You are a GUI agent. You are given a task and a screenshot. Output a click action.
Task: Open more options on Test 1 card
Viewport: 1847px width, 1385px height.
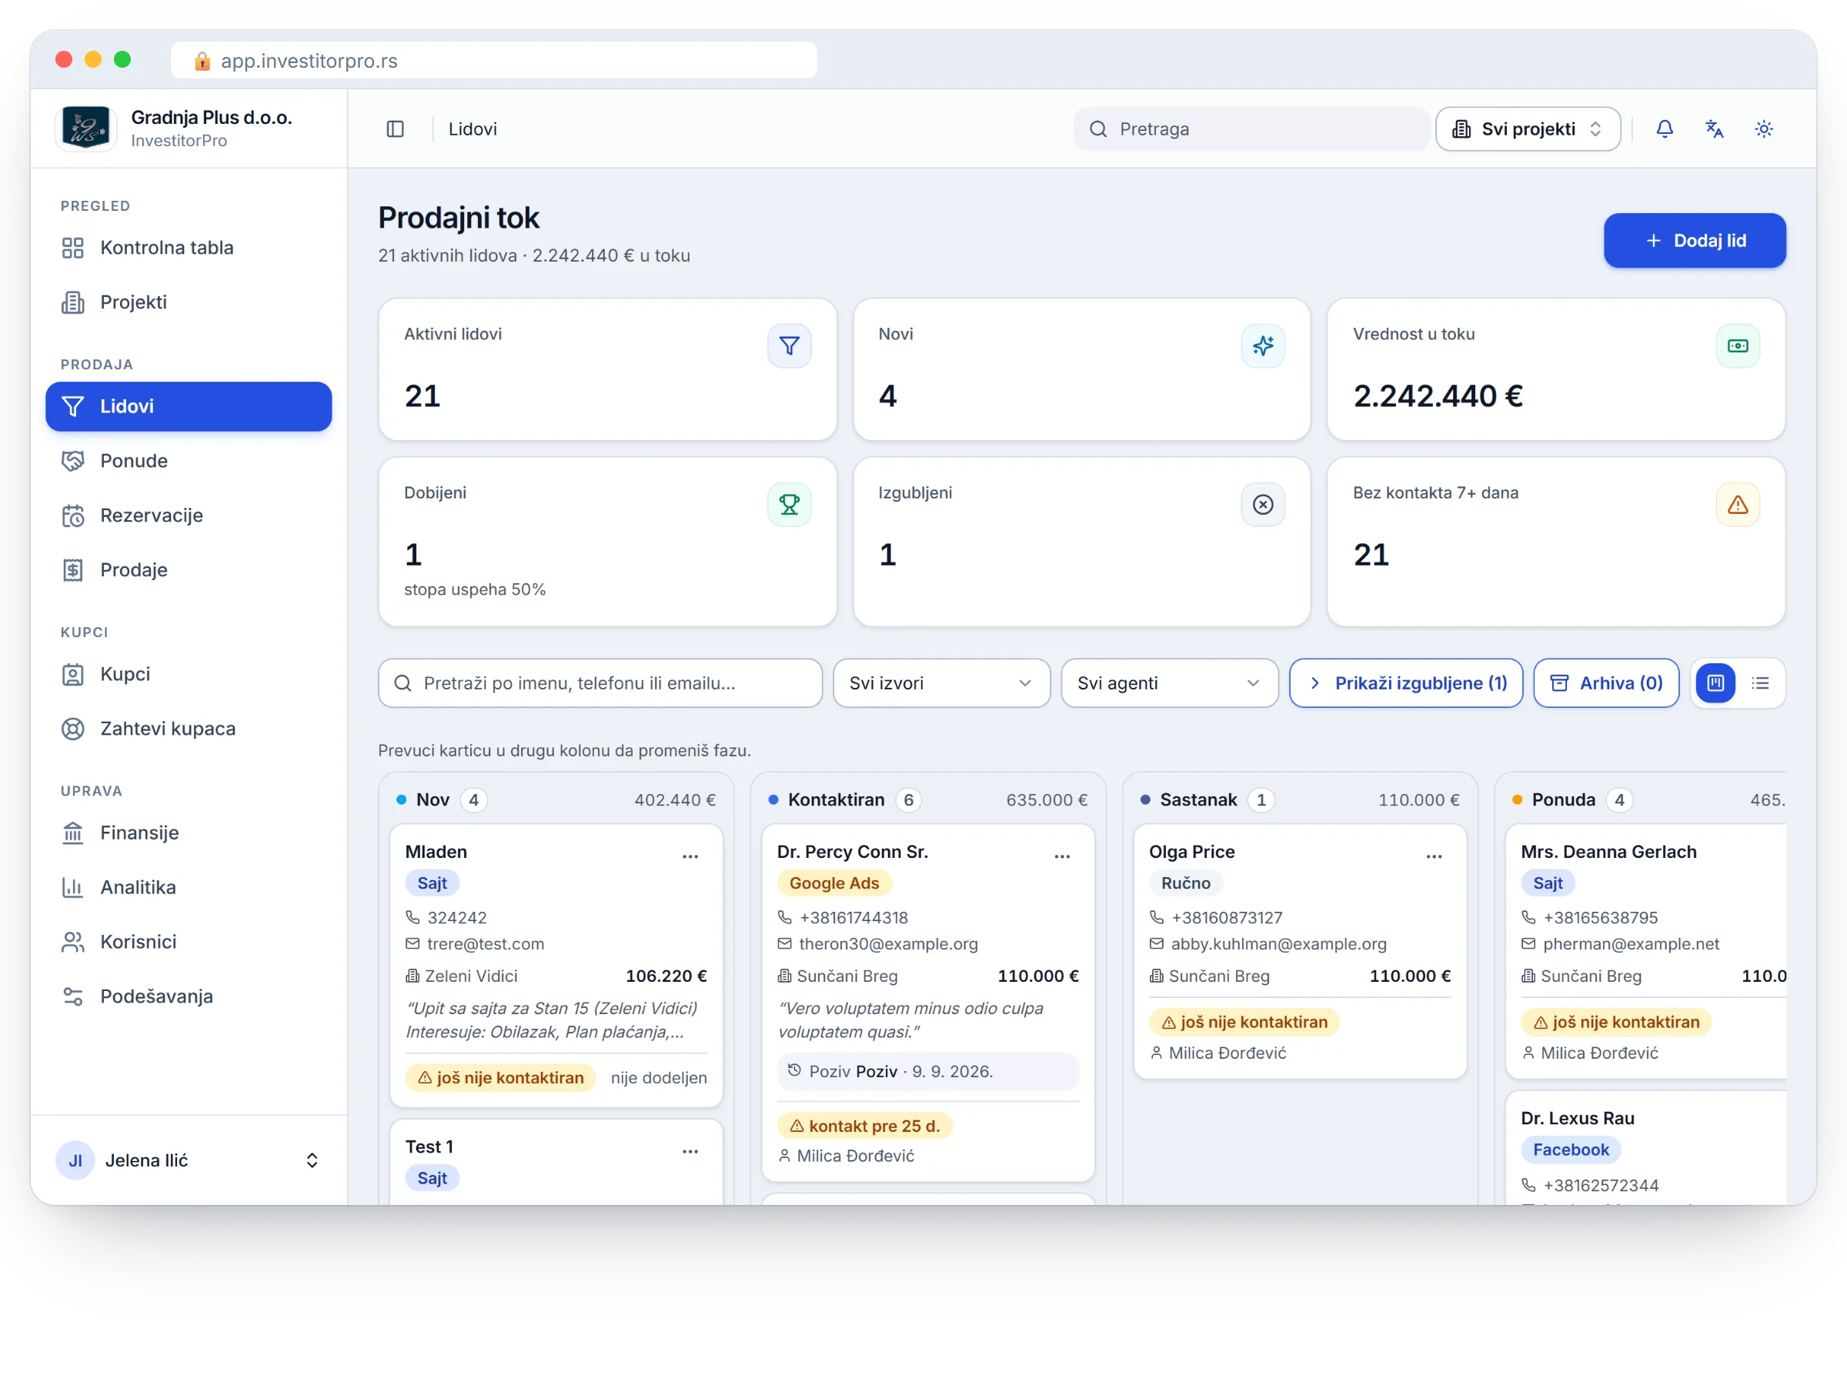690,1151
